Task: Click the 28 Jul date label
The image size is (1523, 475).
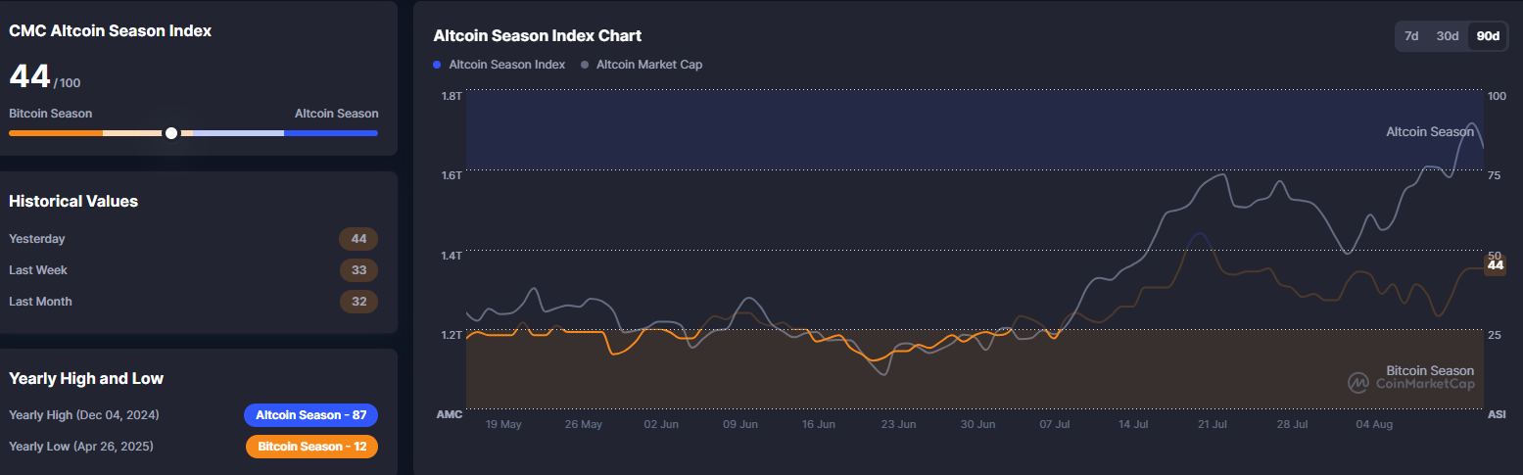Action: click(1293, 425)
